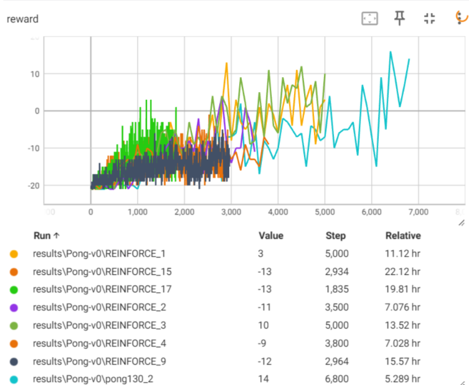
Task: Click the cyan pong130_2 color dot
Action: pyautogui.click(x=14, y=379)
